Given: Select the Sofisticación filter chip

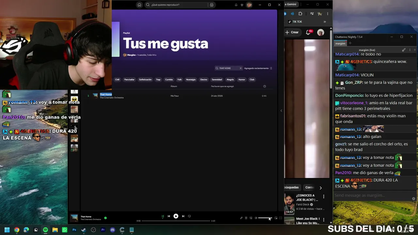Looking at the screenshot, I should pyautogui.click(x=145, y=80).
